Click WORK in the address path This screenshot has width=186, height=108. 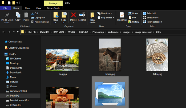pyautogui.click(x=71, y=32)
